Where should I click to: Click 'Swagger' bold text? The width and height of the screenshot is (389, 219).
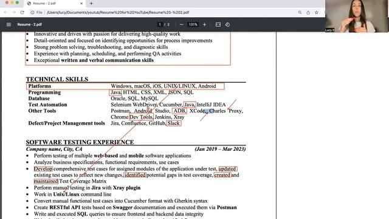pos(123,207)
